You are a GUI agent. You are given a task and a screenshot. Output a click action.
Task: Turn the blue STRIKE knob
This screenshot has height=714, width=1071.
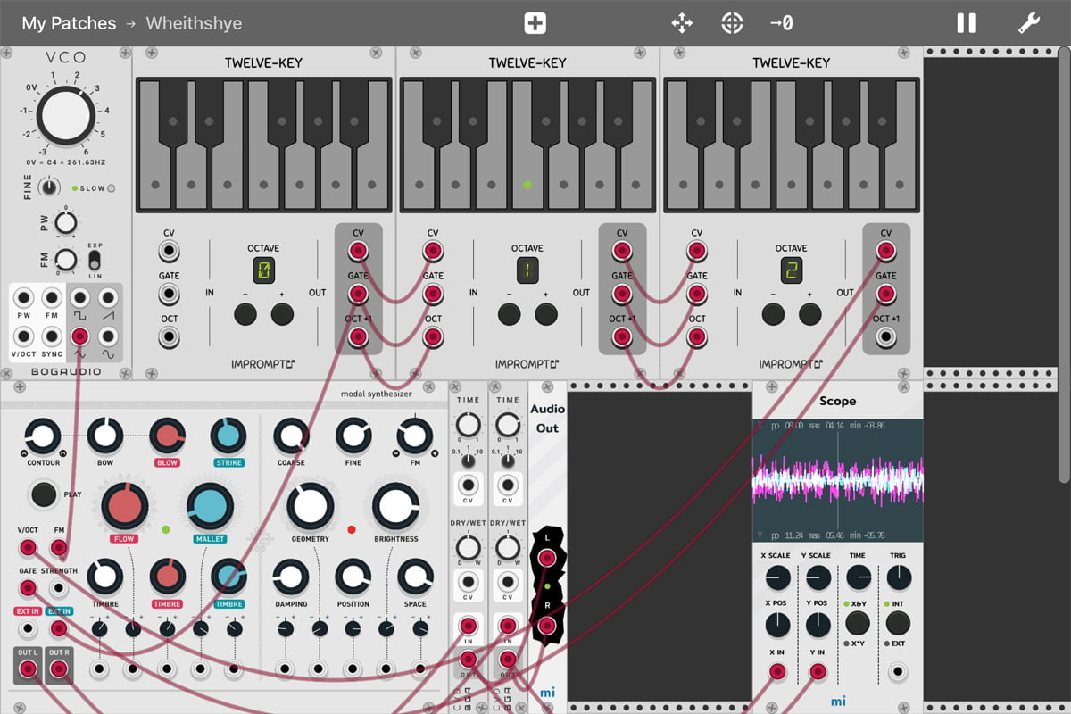228,436
